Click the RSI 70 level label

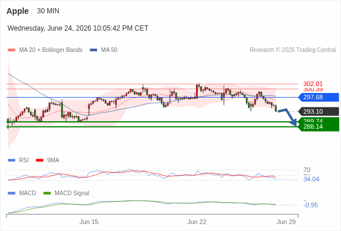[307, 170]
